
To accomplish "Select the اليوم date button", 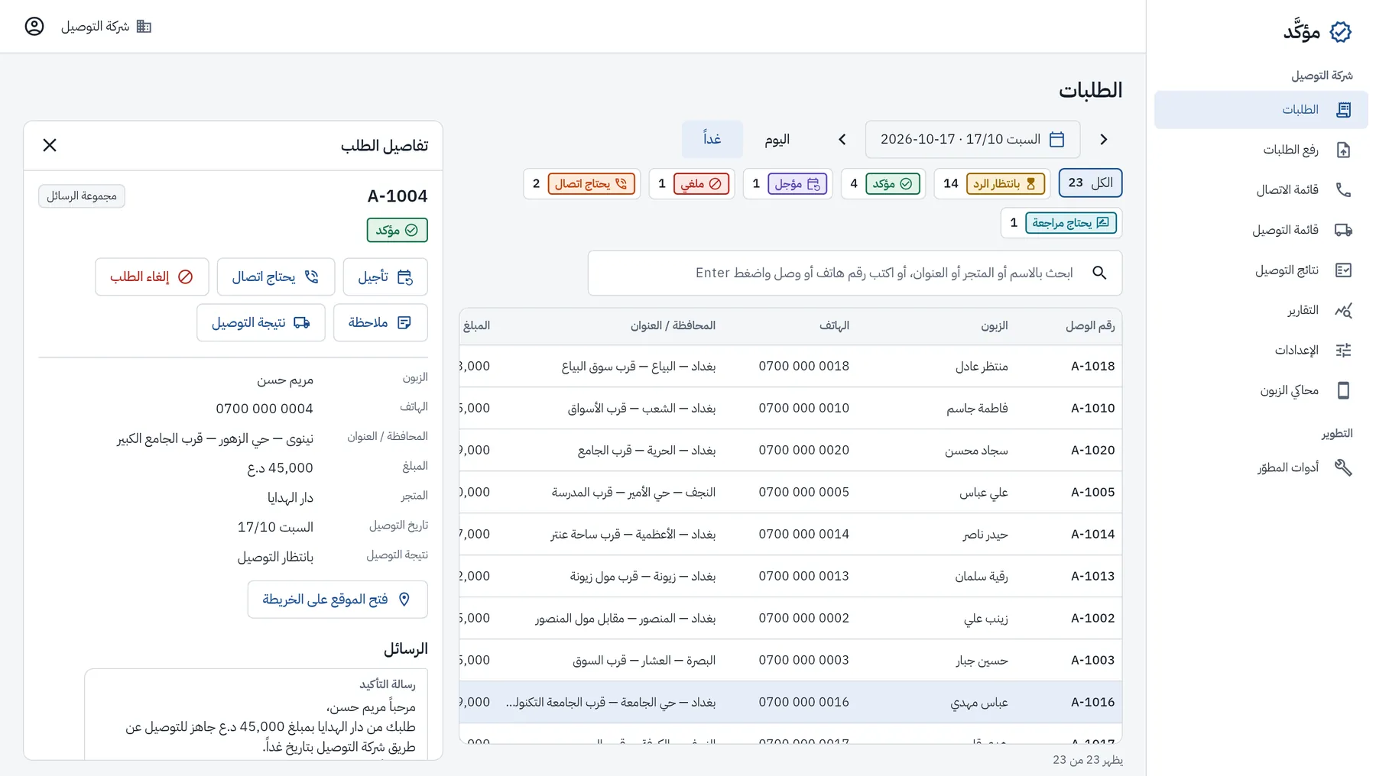I will (777, 139).
